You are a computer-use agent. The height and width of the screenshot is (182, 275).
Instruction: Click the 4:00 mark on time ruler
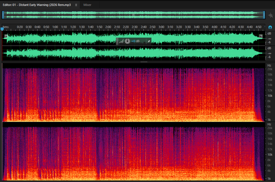[x=214, y=27]
